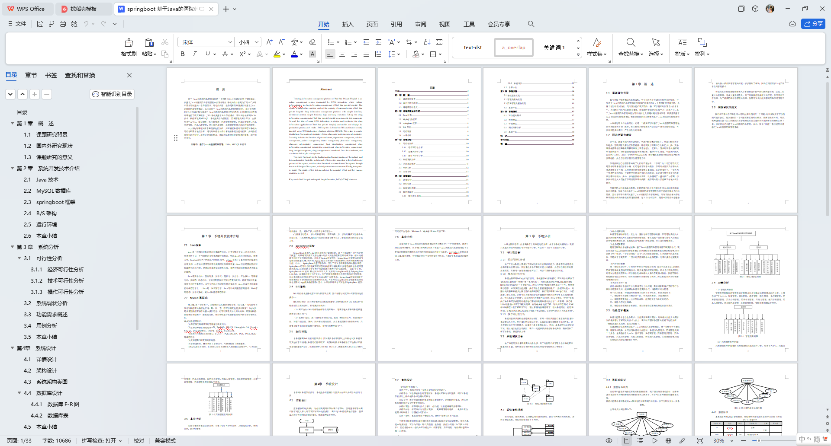The width and height of the screenshot is (831, 446).
Task: Switch sidebar to 章节 tab
Action: point(31,75)
